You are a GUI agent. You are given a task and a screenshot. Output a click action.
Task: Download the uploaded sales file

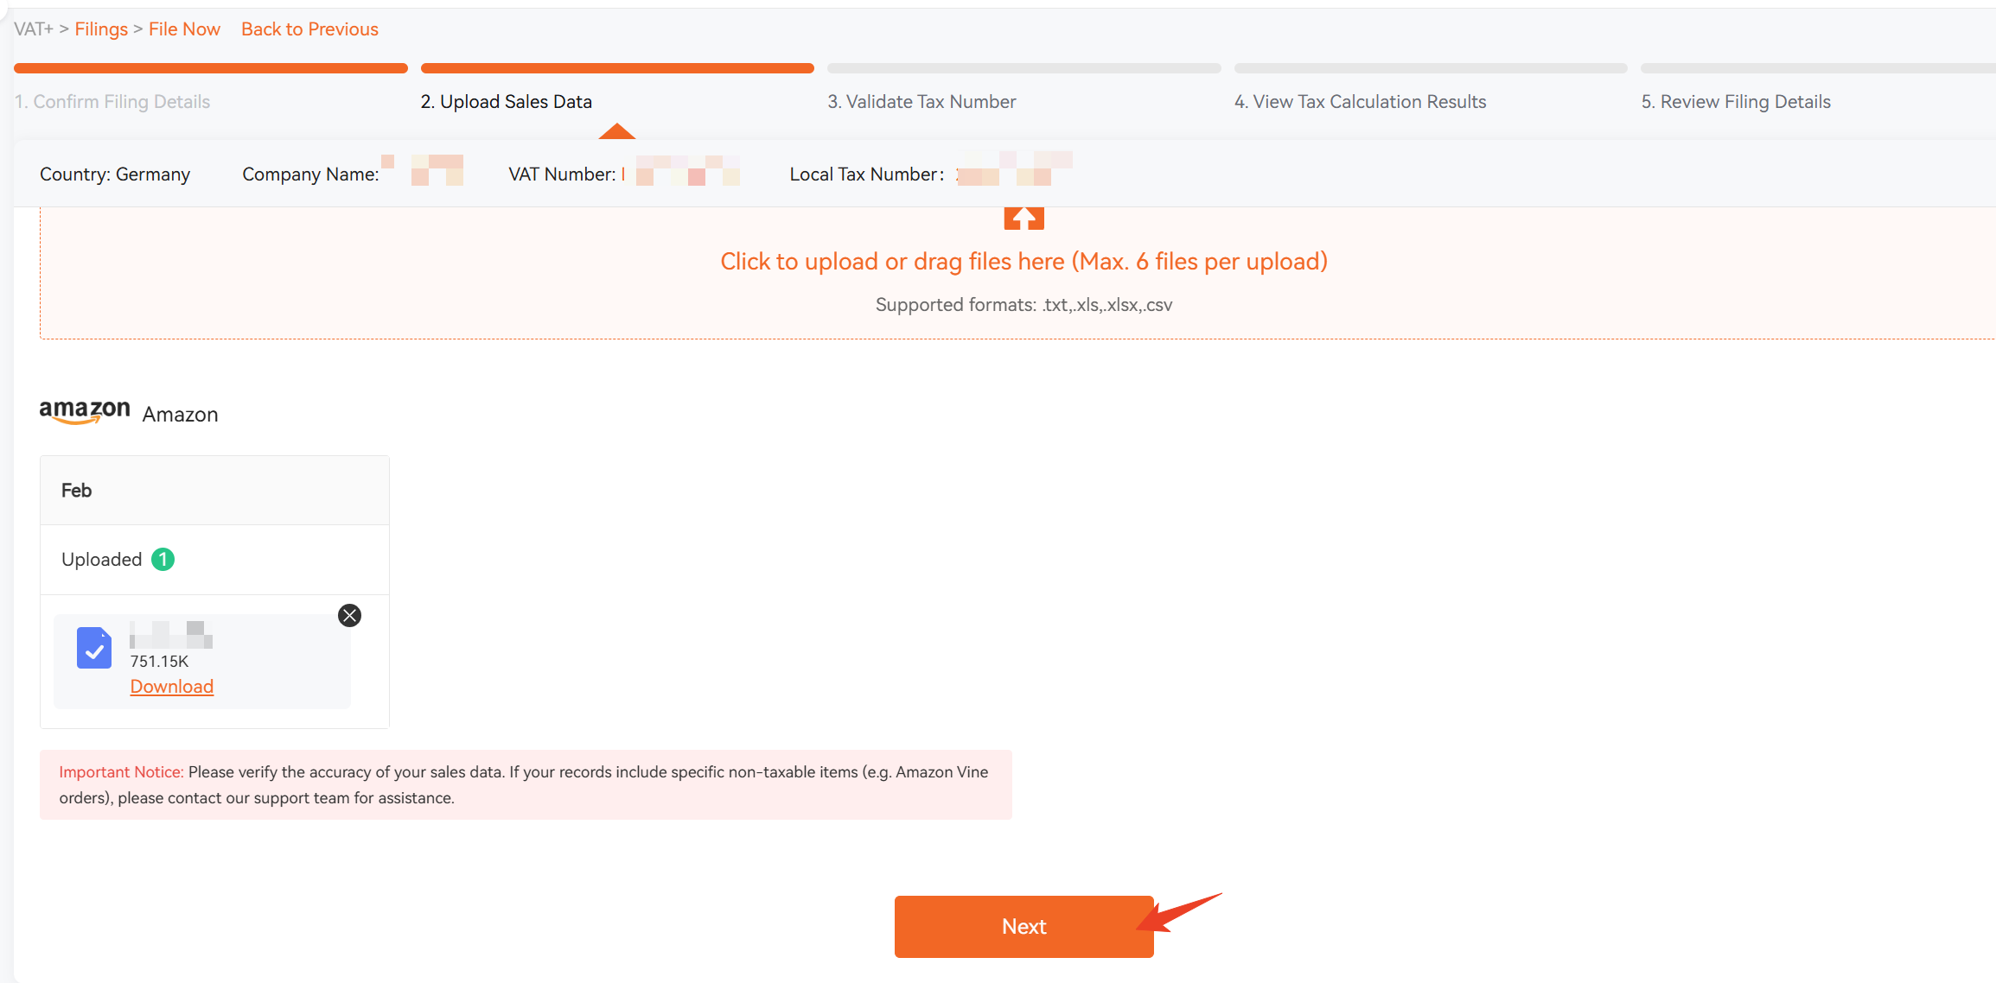(172, 687)
